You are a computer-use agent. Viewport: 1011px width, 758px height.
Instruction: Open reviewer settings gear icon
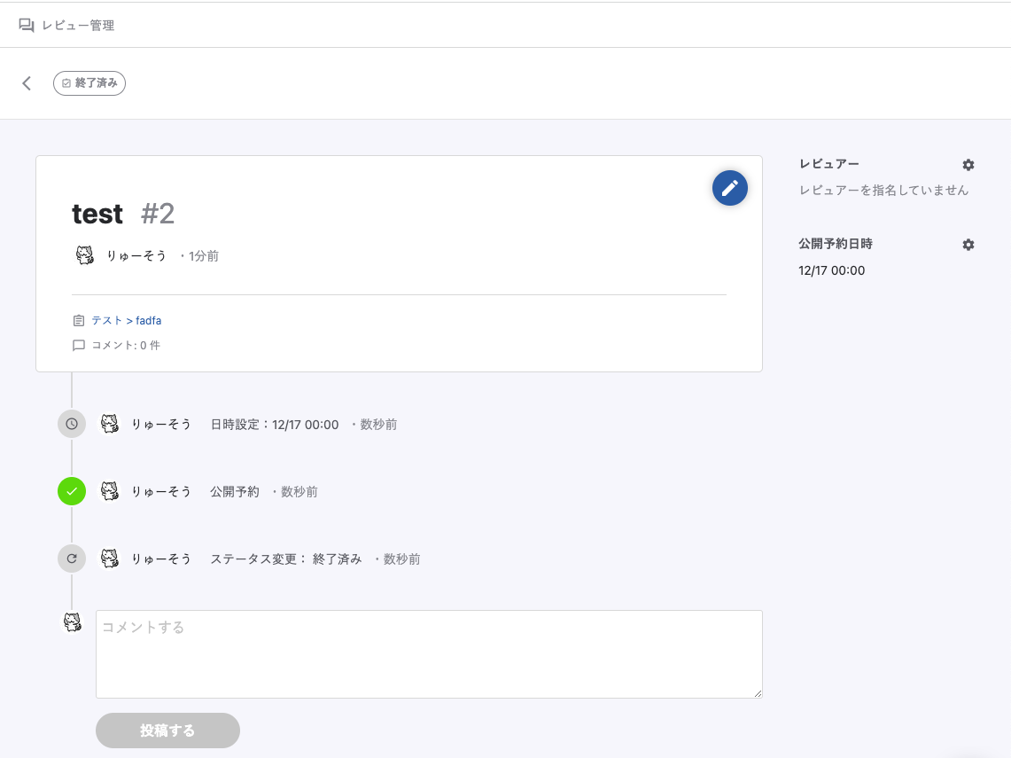tap(968, 165)
